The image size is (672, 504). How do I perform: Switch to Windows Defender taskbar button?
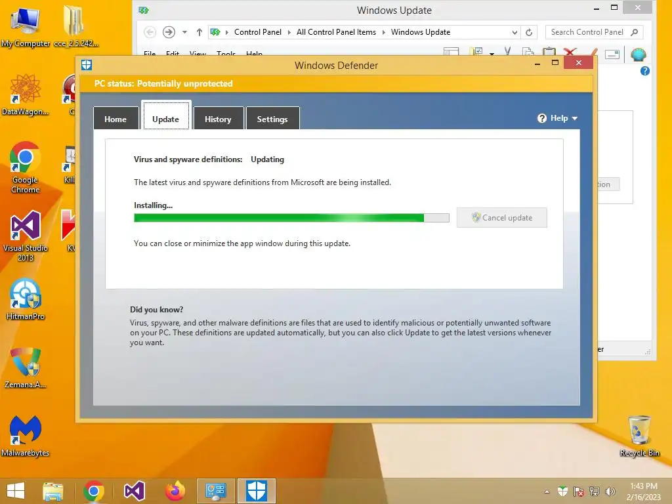tap(257, 491)
